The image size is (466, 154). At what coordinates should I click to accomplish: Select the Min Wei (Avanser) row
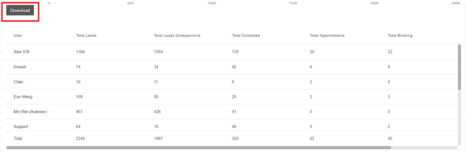[x=30, y=112]
